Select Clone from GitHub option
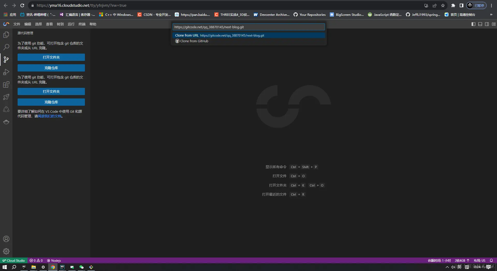 (x=194, y=41)
